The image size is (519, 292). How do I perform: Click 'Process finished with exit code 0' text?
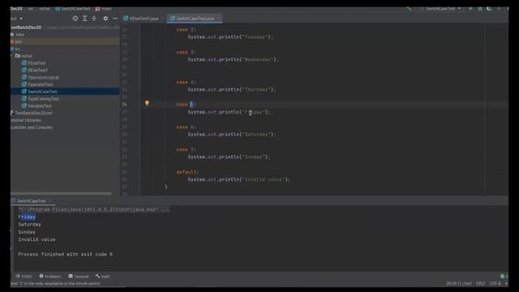point(65,254)
